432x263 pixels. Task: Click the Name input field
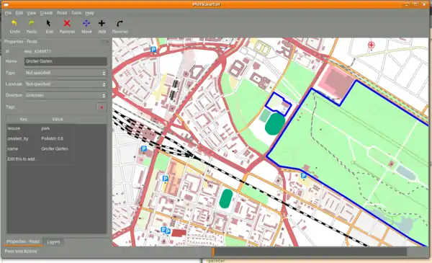pos(66,61)
